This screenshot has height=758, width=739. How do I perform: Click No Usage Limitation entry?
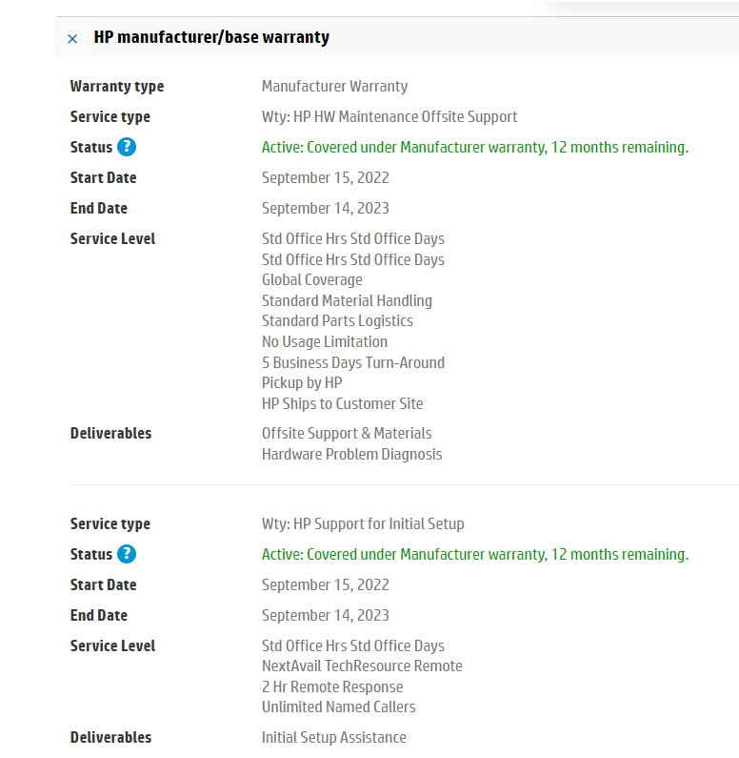pos(325,341)
